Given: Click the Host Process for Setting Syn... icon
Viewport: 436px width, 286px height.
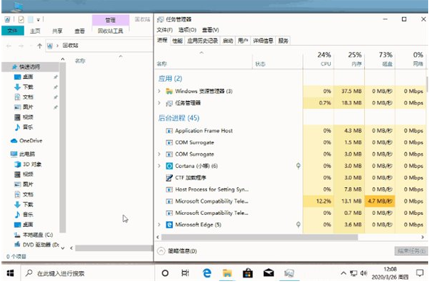Looking at the screenshot, I should 169,189.
